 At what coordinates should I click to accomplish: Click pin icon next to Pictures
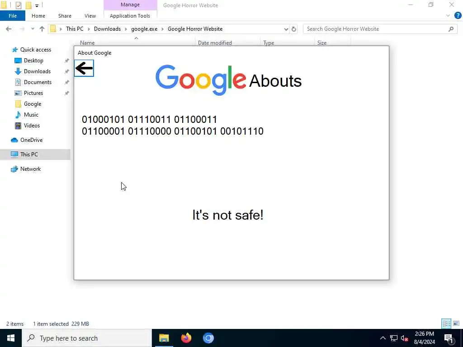coord(67,93)
